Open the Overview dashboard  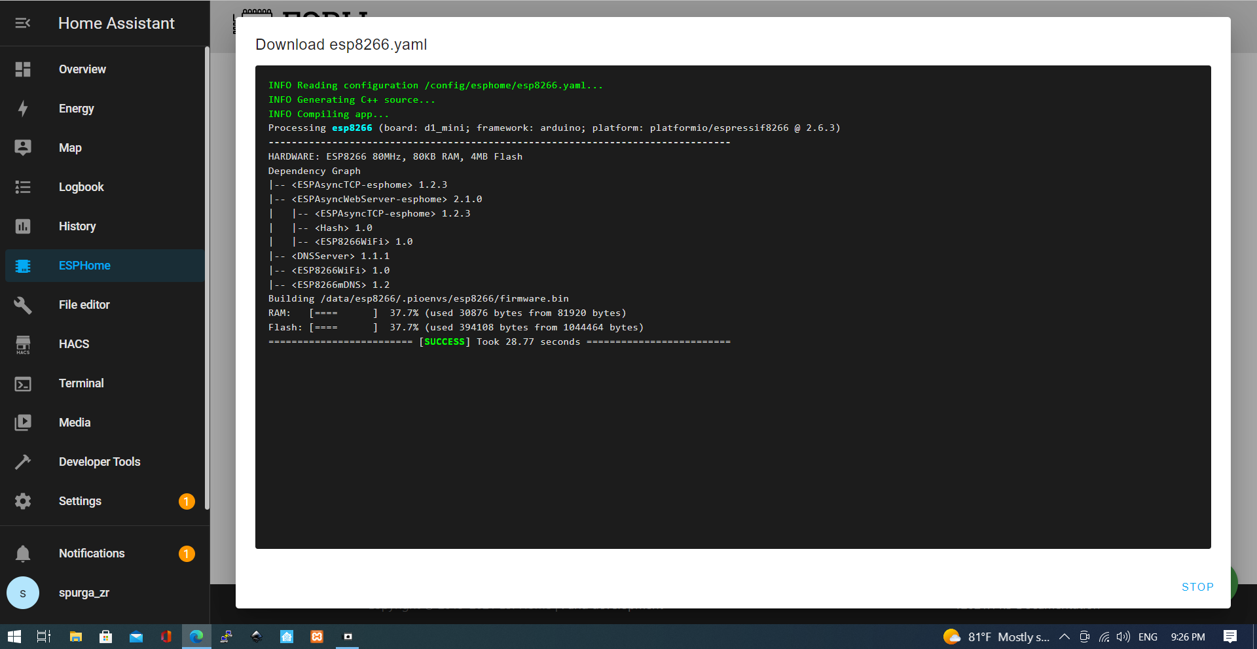105,69
